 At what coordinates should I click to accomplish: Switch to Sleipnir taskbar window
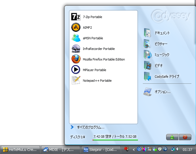click(x=101, y=149)
